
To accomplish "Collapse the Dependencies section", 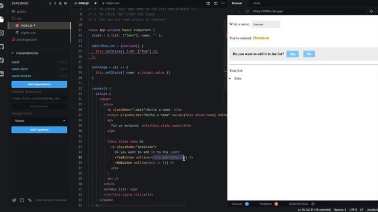I will pos(12,53).
